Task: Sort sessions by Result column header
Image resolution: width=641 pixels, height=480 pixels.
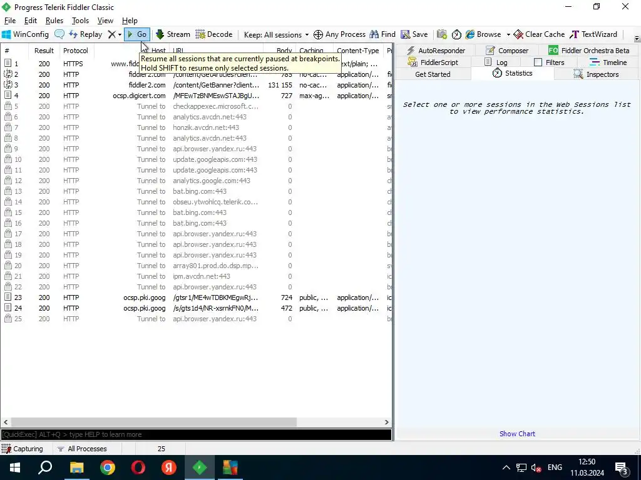Action: (44, 51)
